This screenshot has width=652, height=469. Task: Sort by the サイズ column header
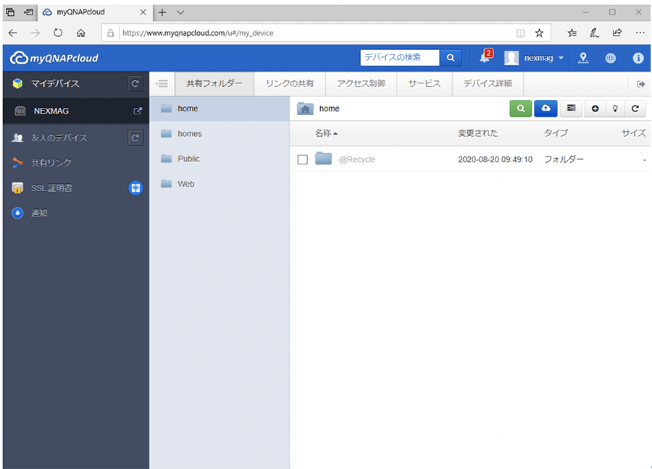[634, 133]
